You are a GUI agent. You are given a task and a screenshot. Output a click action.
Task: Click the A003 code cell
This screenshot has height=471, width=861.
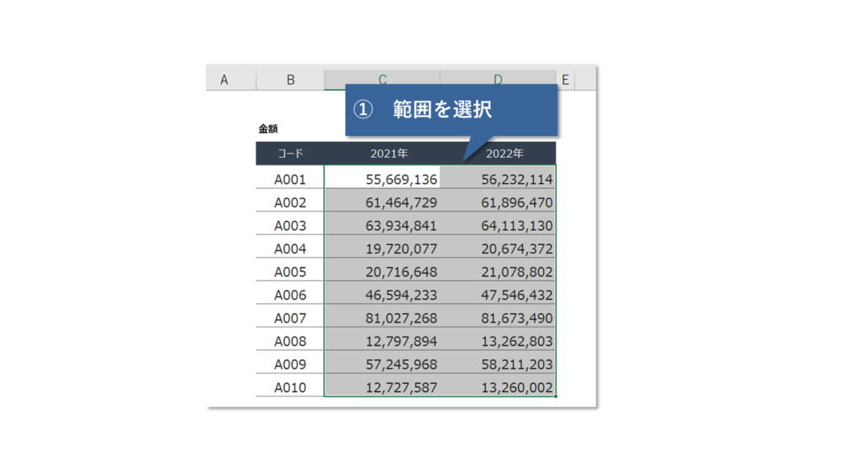pyautogui.click(x=290, y=225)
